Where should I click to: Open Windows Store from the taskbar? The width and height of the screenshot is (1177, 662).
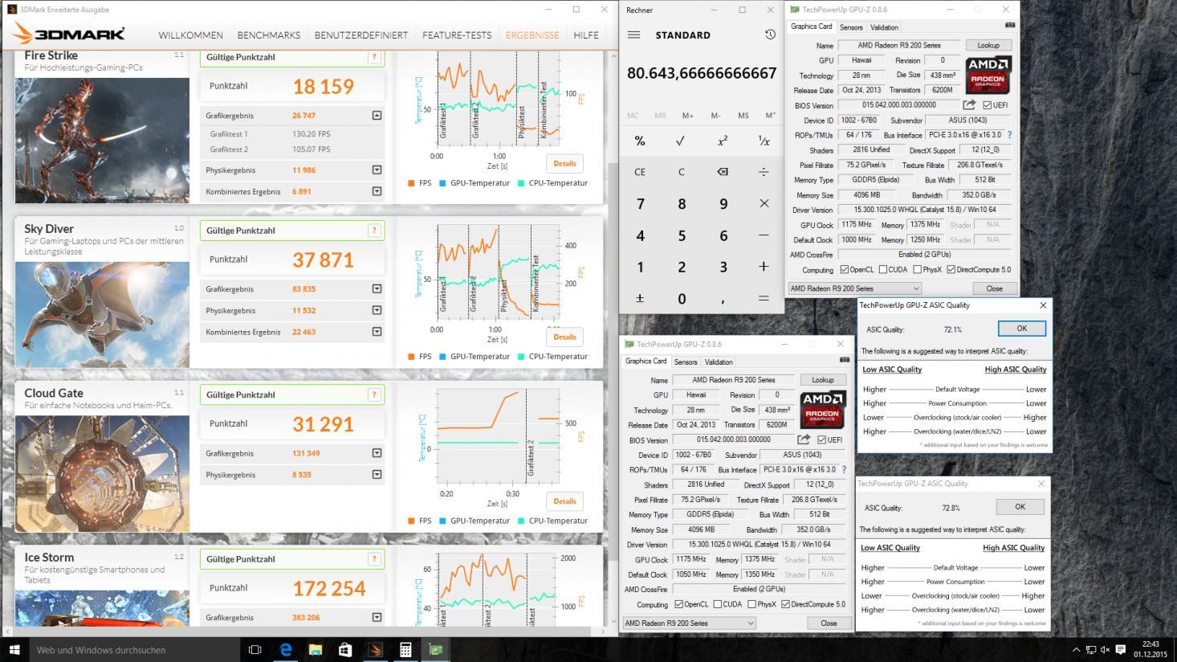coord(345,649)
